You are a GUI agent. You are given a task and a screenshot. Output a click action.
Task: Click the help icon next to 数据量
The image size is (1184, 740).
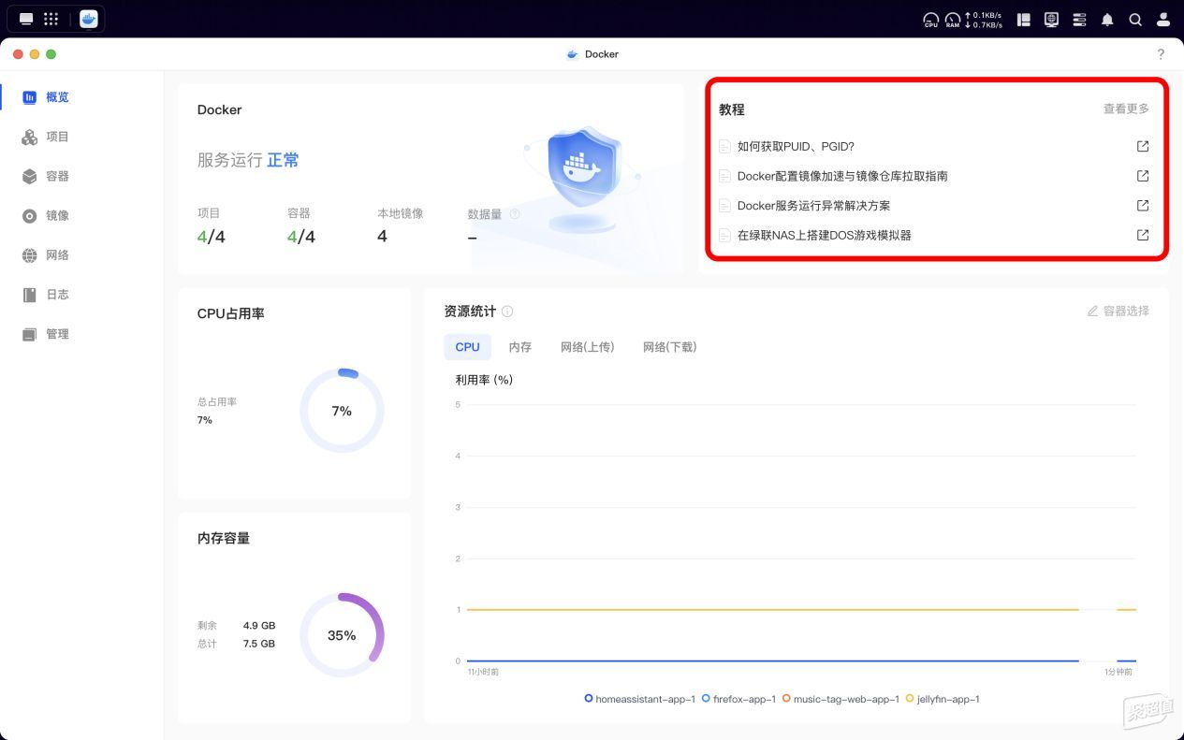click(515, 214)
